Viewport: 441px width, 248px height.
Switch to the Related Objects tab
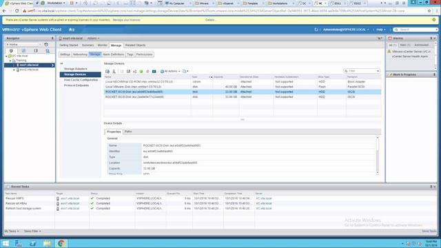click(135, 45)
